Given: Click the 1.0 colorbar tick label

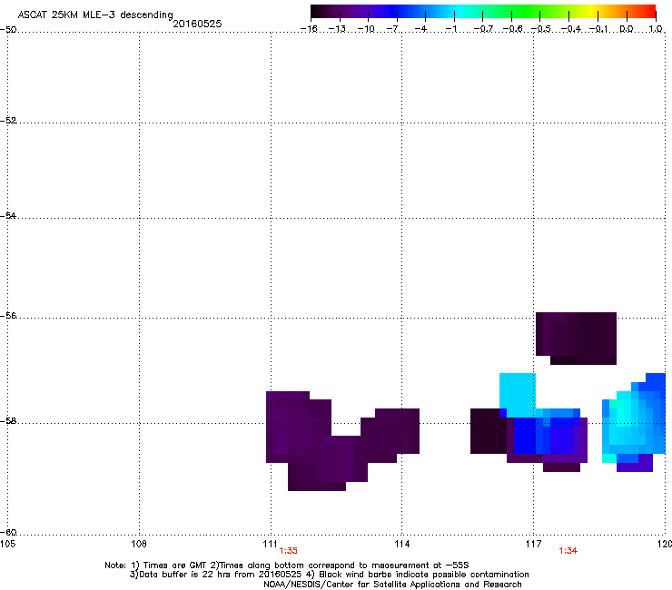Looking at the screenshot, I should (656, 29).
